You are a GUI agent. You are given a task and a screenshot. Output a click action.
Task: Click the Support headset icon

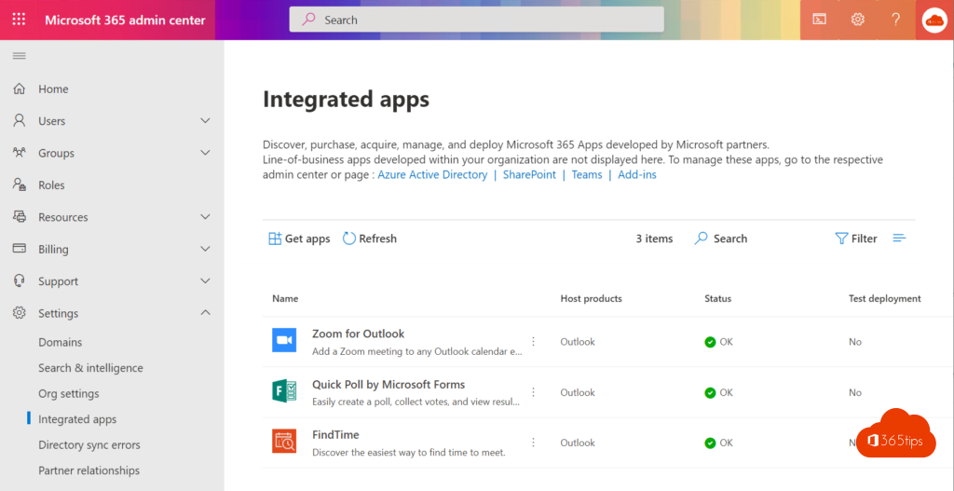pos(20,281)
